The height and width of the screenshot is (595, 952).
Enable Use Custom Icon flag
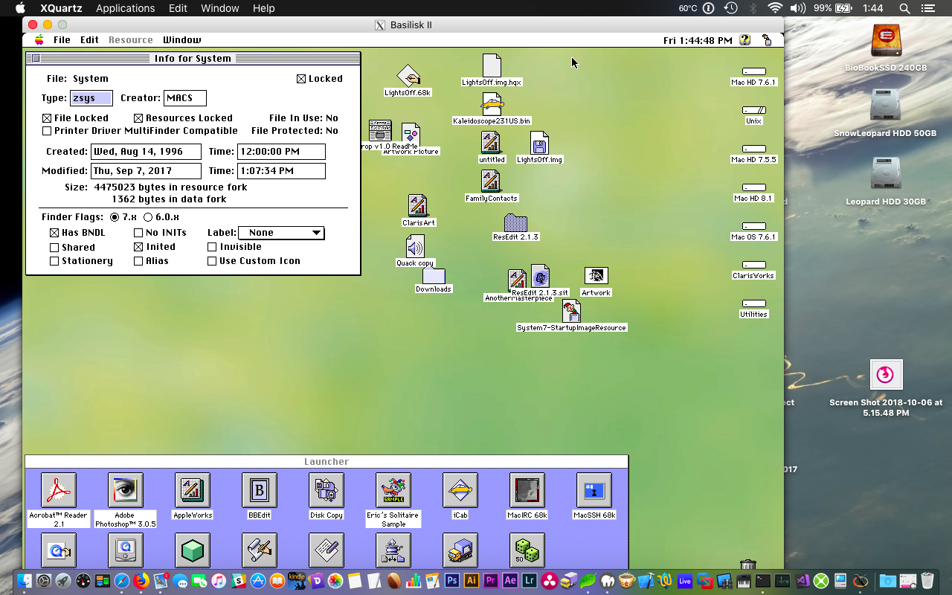coord(212,261)
